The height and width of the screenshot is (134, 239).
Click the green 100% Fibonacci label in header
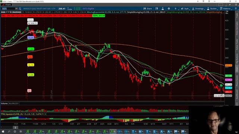point(99,16)
